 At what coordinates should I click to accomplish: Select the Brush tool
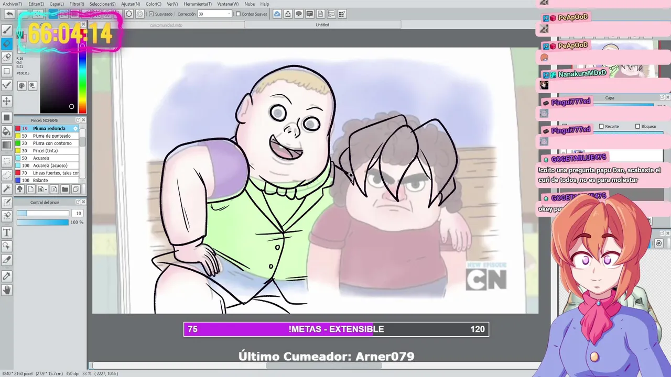pyautogui.click(x=7, y=30)
